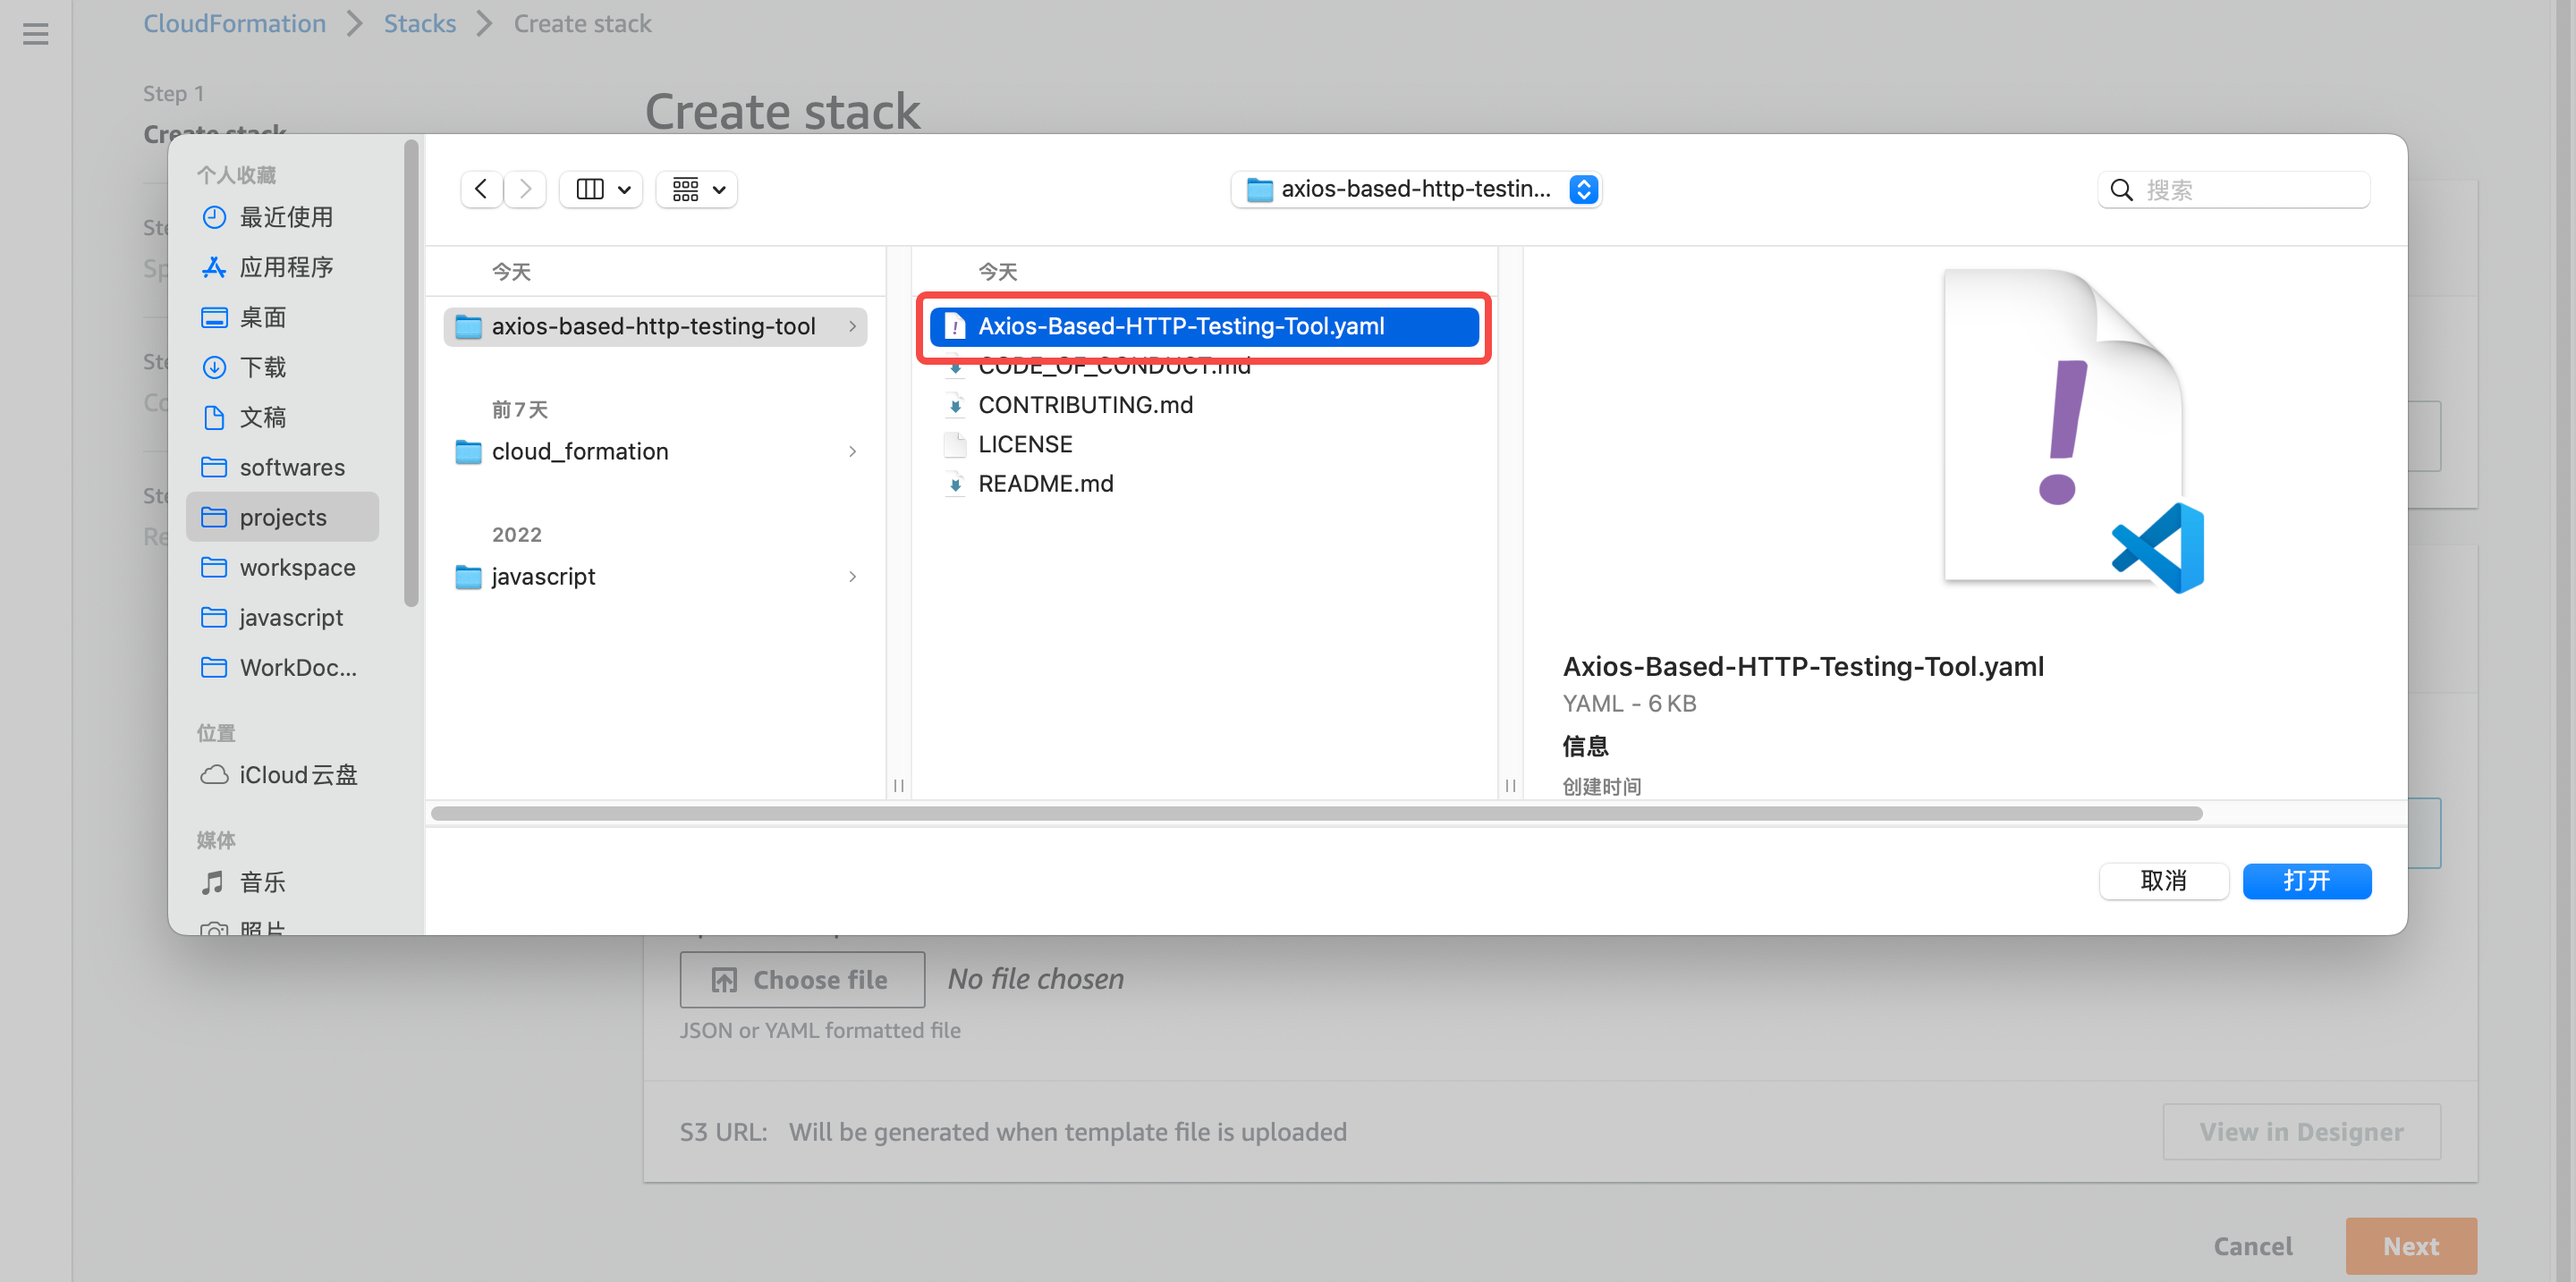Select the cloud_formation folder

pyautogui.click(x=655, y=451)
